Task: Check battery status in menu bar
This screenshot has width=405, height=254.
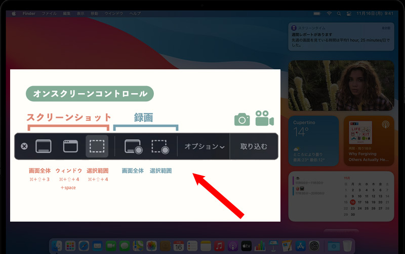Action: (x=317, y=14)
